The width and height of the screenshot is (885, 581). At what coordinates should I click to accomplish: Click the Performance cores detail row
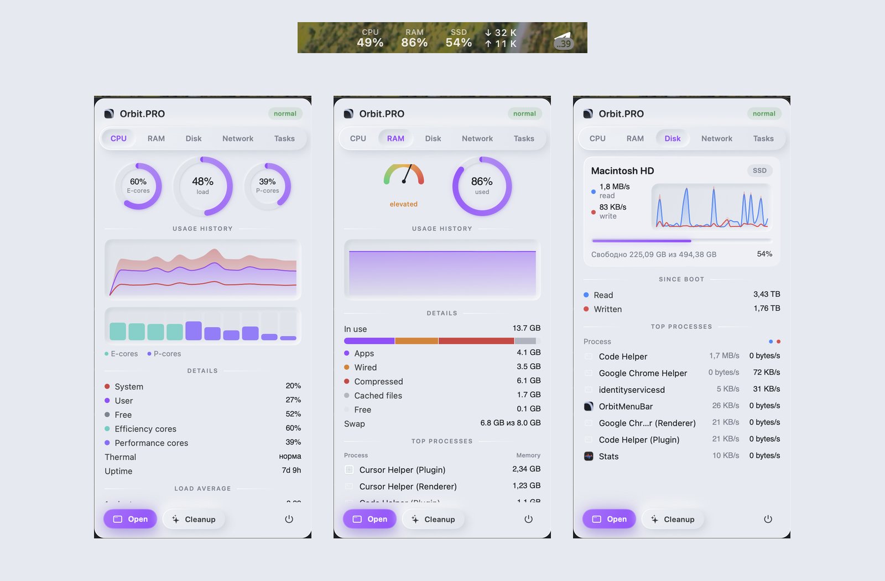click(x=202, y=443)
